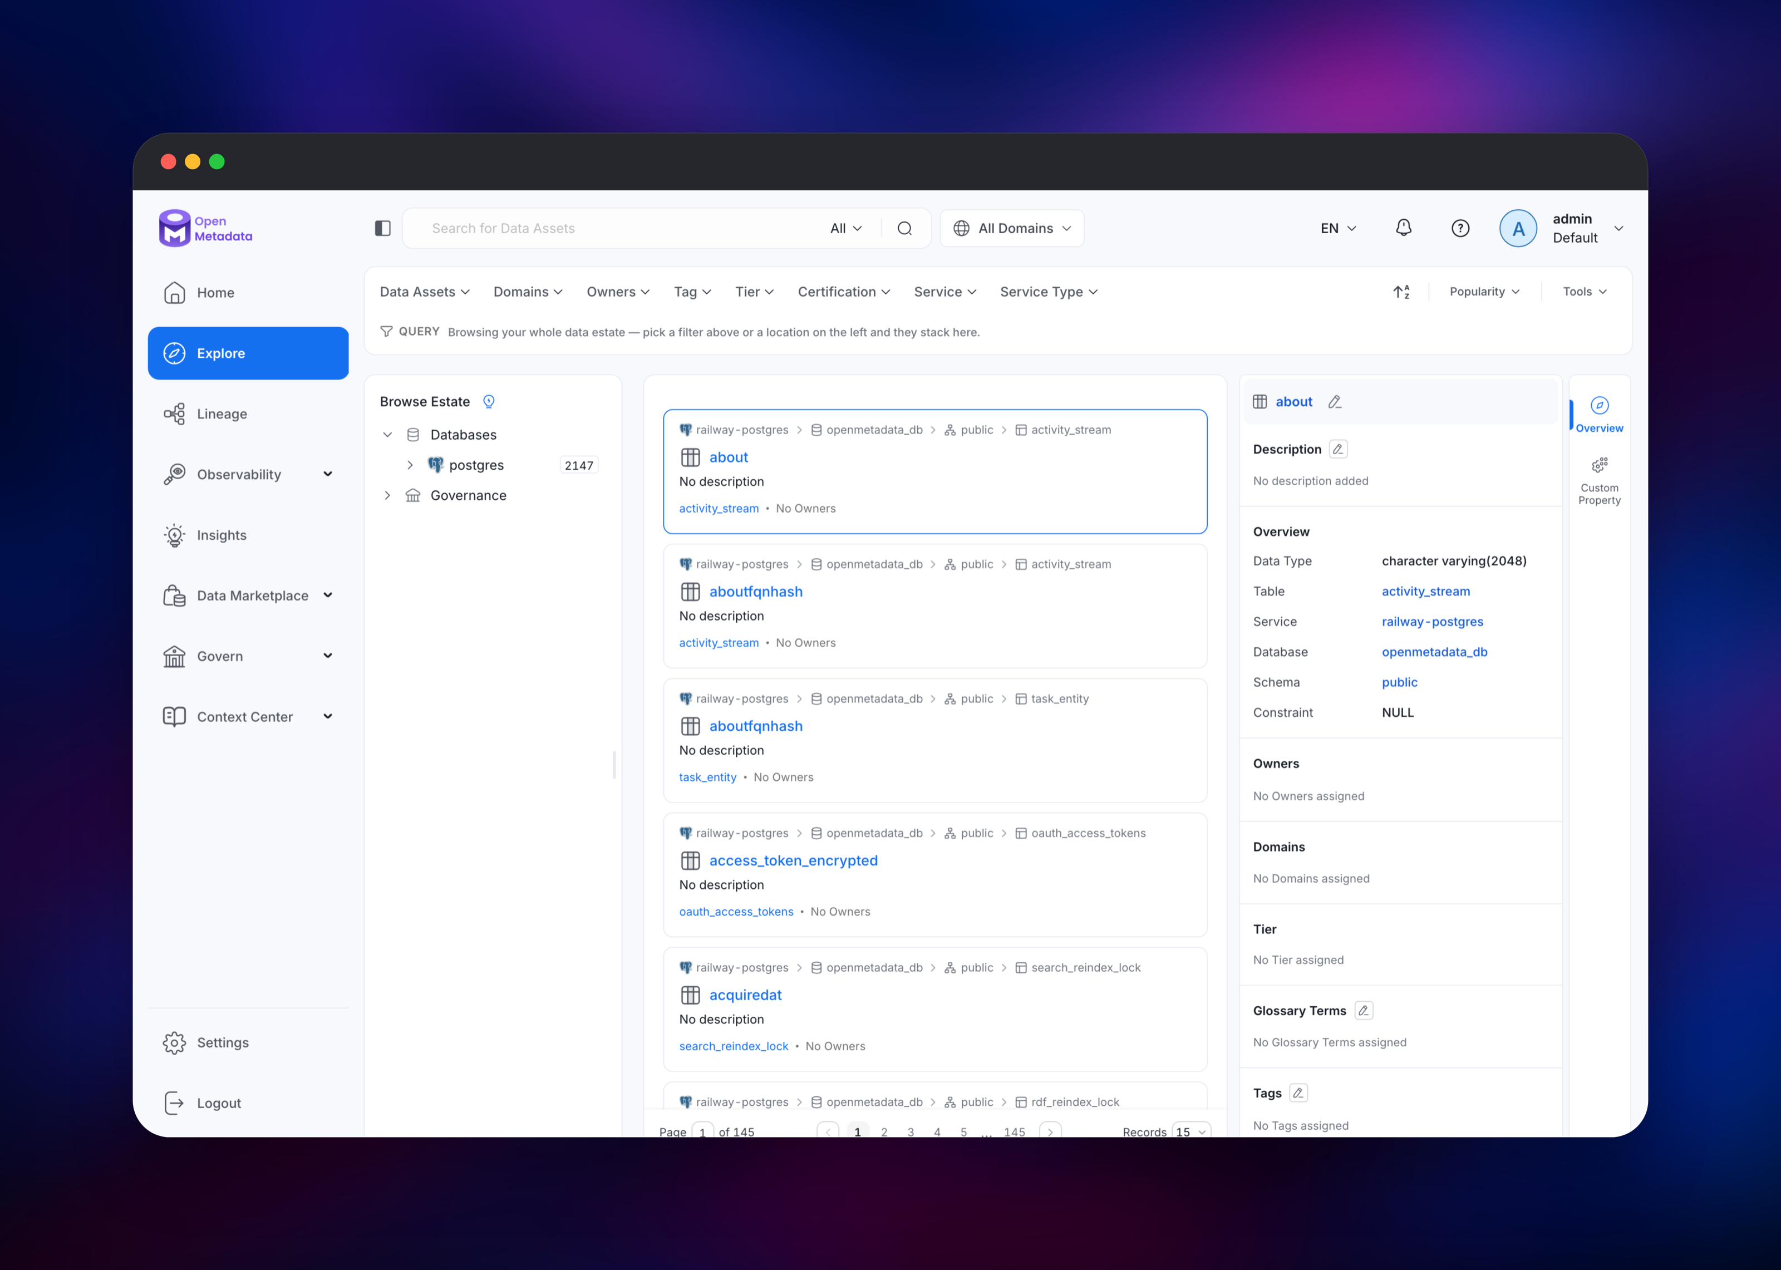Expand the Governance tree node
This screenshot has width=1781, height=1270.
point(387,496)
